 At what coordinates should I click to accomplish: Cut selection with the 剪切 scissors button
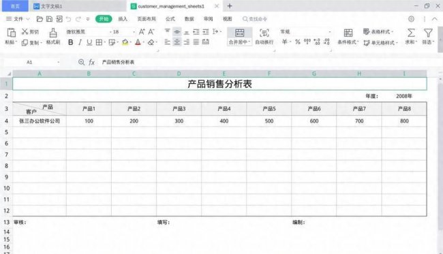point(30,31)
